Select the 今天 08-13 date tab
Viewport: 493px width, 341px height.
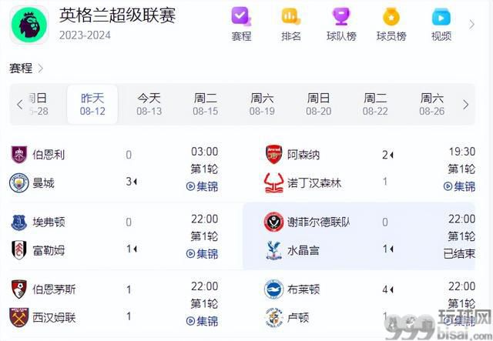(x=149, y=105)
